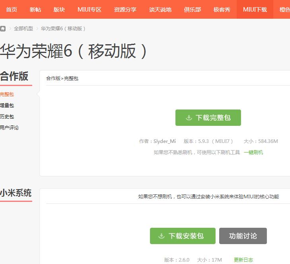
Task: Select 完整包 in the sidebar
Action: (x=7, y=94)
